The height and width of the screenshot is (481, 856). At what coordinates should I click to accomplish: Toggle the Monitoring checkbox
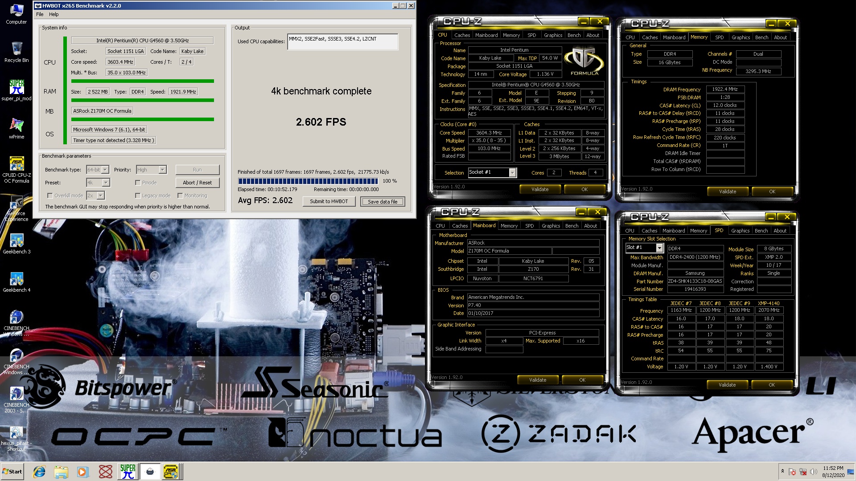click(x=180, y=196)
